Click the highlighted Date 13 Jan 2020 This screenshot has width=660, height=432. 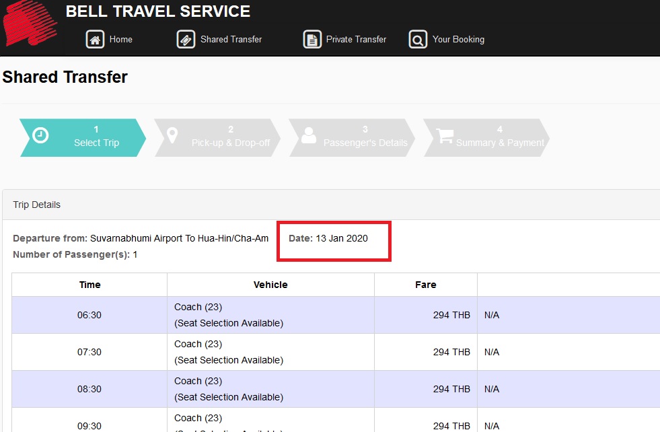click(333, 238)
